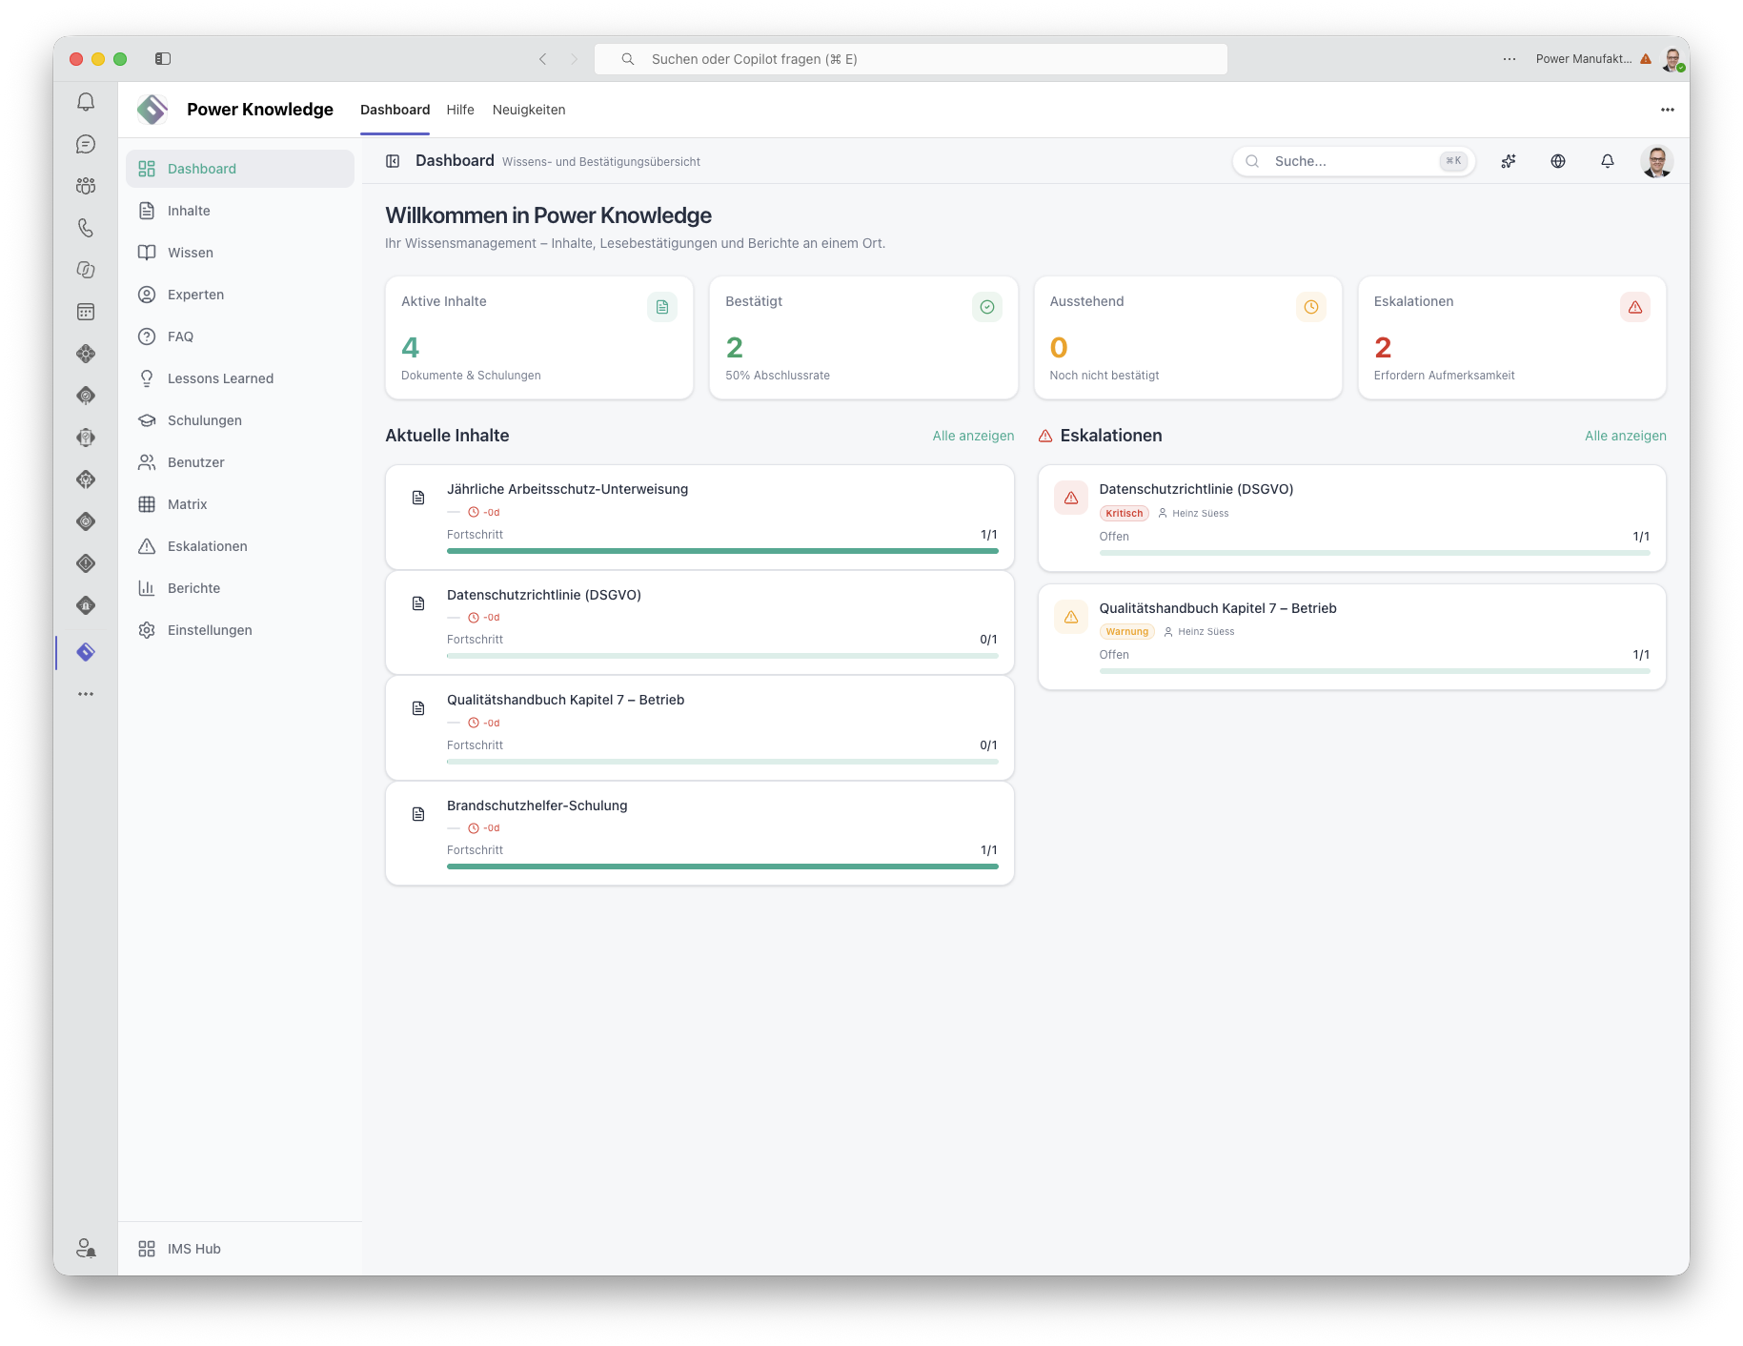This screenshot has height=1346, width=1743.
Task: Click progress bar of Datenschutzrichtlinie content
Action: [x=722, y=656]
